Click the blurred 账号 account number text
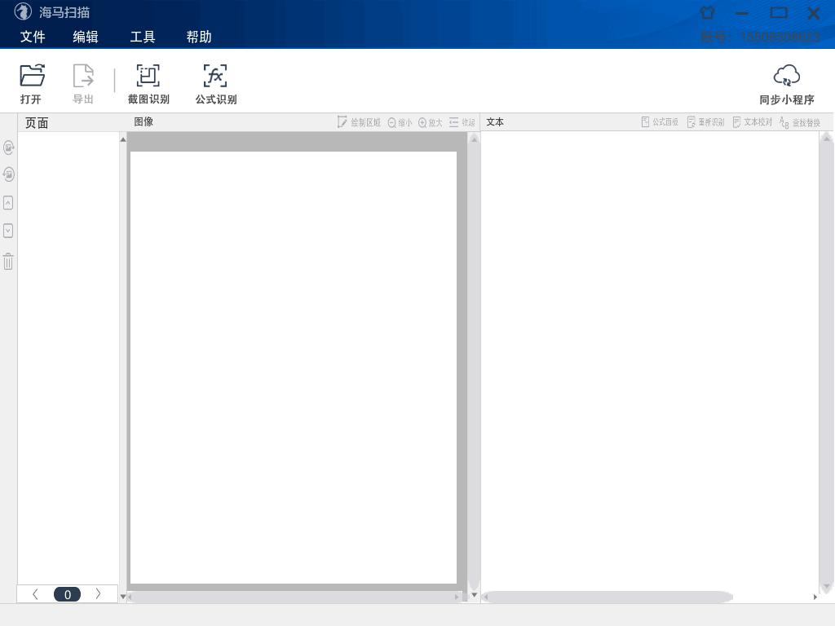 (x=759, y=37)
